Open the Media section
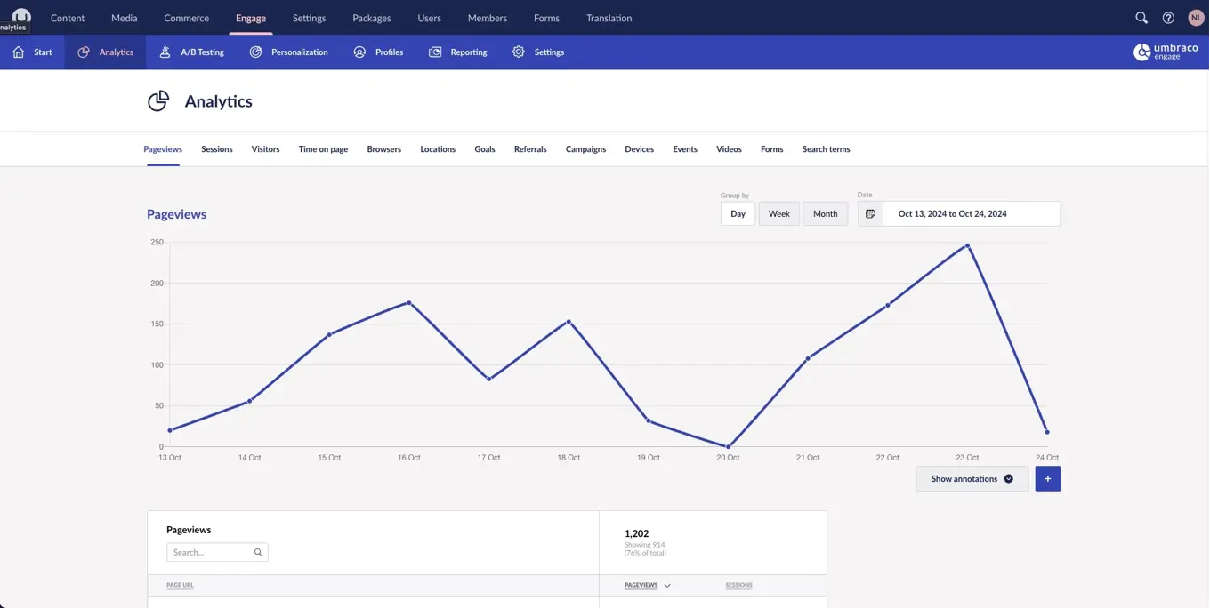The width and height of the screenshot is (1210, 608). pos(125,18)
